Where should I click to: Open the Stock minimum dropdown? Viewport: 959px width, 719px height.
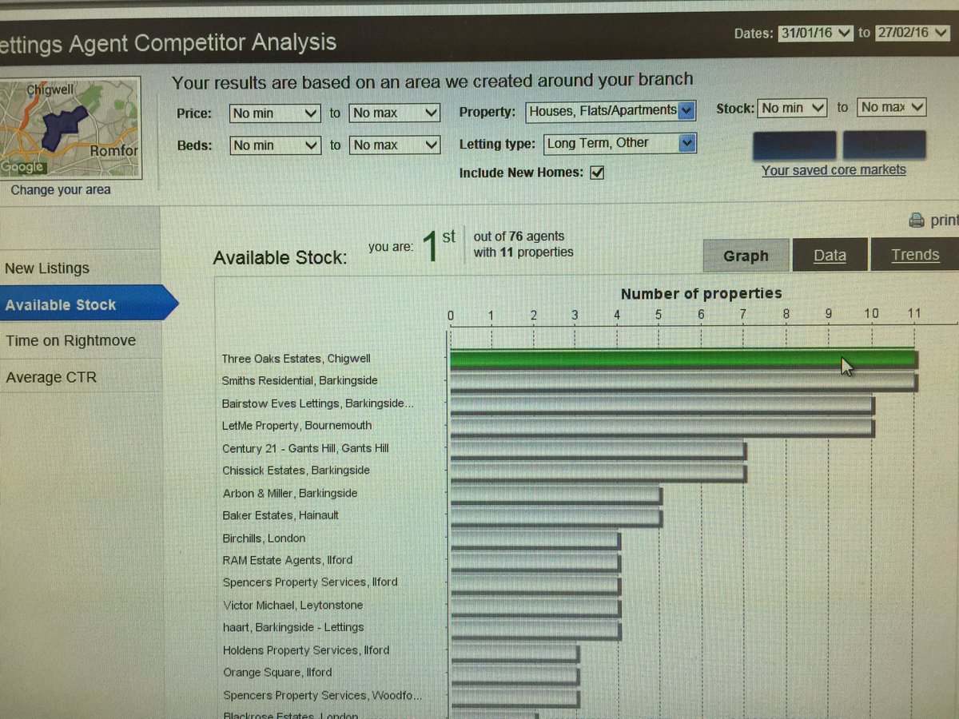point(792,107)
